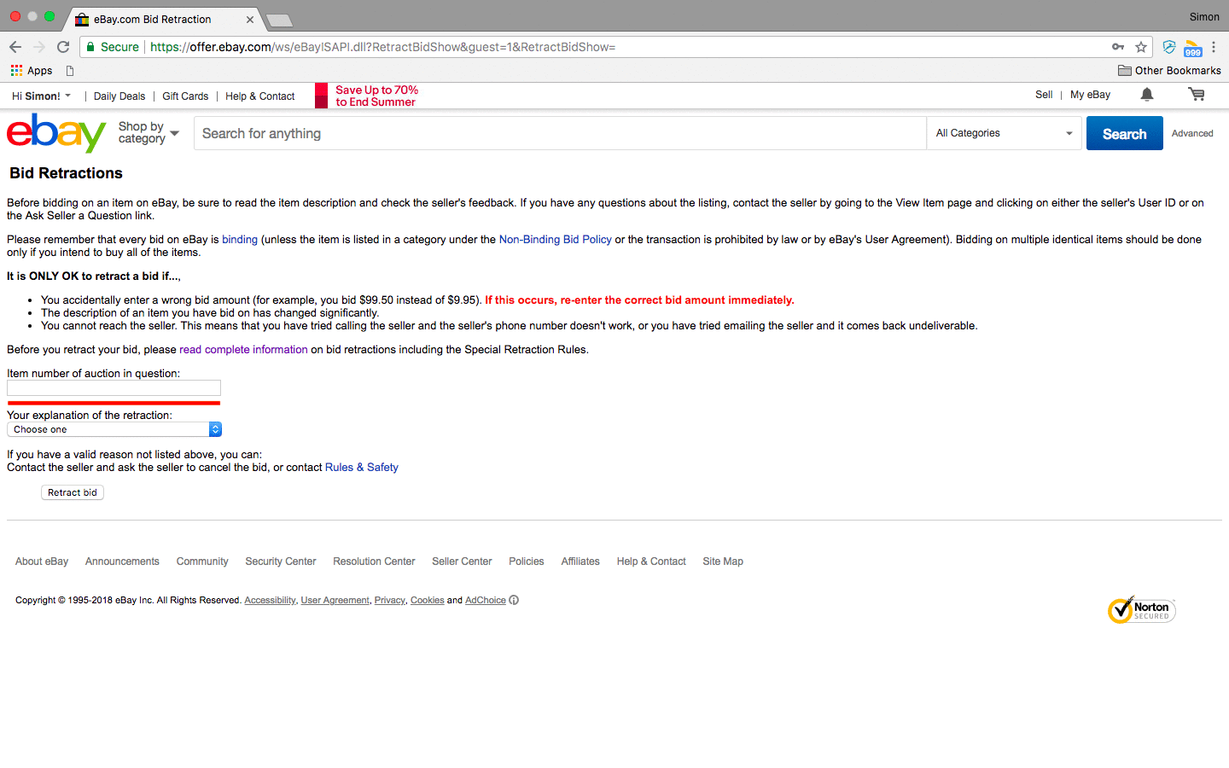The width and height of the screenshot is (1229, 768).
Task: Open the Privacy link
Action: (x=390, y=601)
